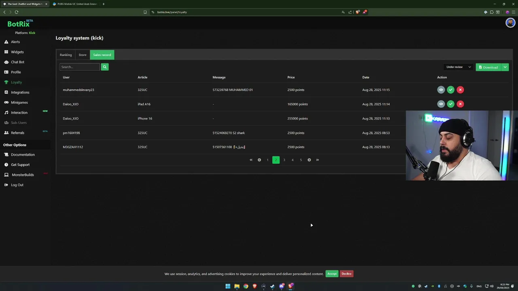The width and height of the screenshot is (518, 291).
Task: Open File Explorer from taskbar
Action: pyautogui.click(x=237, y=286)
